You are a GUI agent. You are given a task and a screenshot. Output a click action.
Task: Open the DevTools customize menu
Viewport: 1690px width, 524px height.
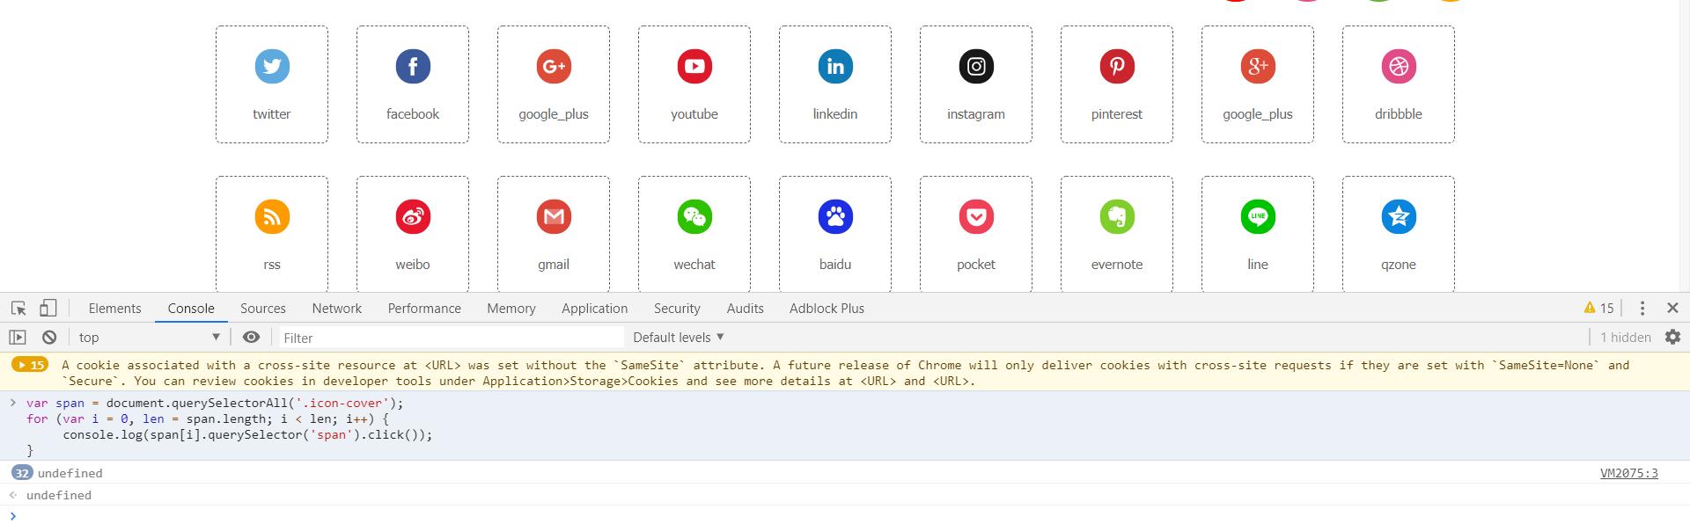[x=1642, y=308]
